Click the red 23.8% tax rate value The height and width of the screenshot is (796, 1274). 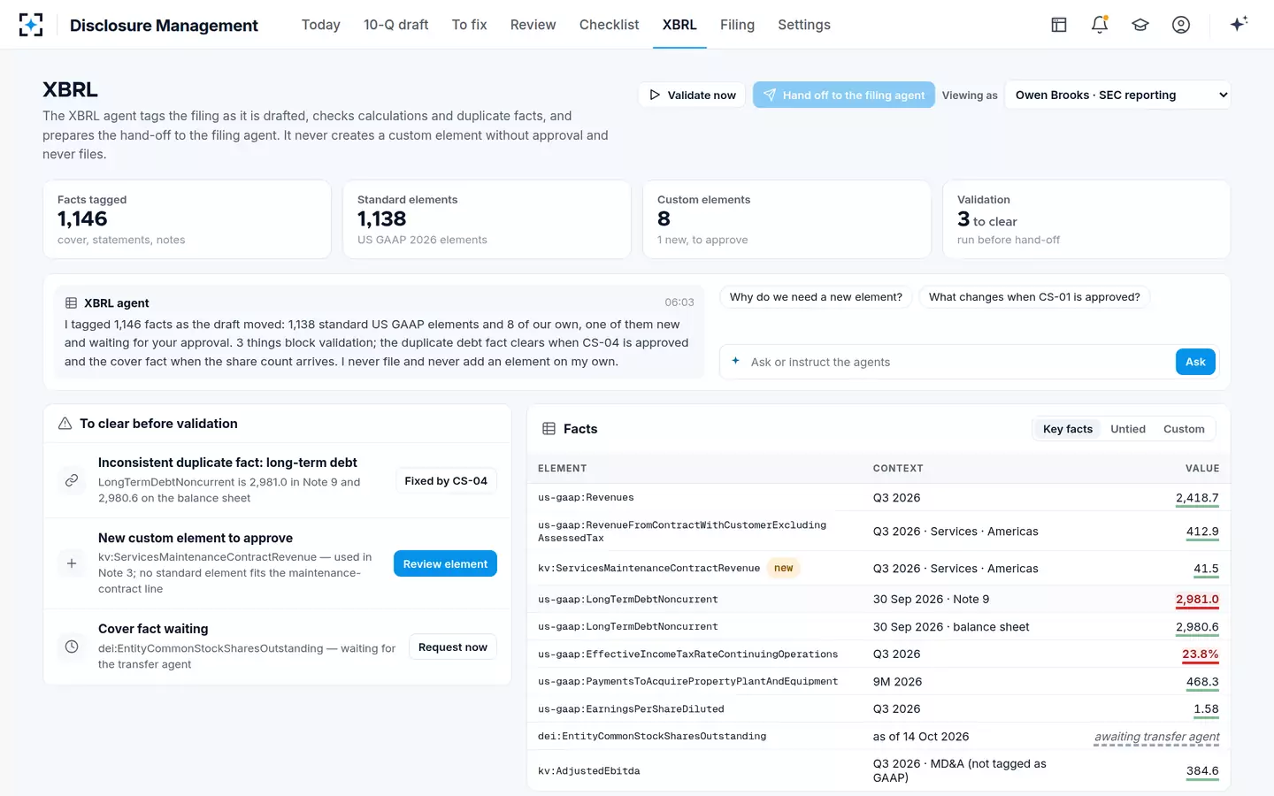(x=1201, y=654)
